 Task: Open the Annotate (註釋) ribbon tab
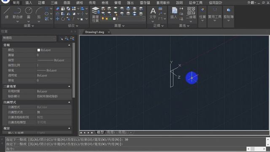(x=41, y=3)
